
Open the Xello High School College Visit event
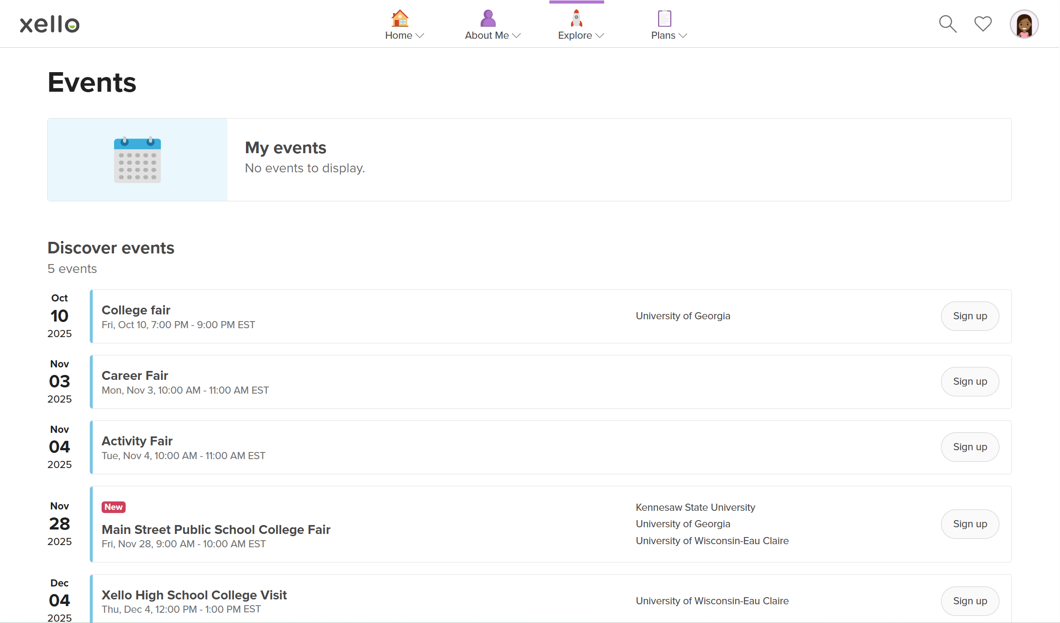[x=194, y=595]
